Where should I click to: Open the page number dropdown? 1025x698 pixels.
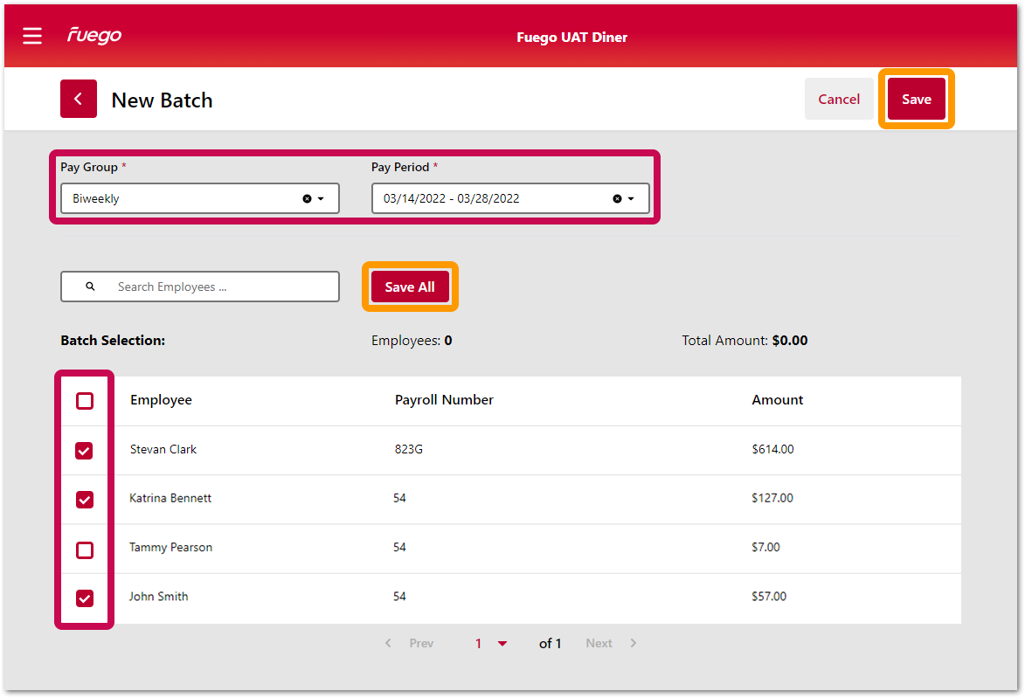[502, 644]
